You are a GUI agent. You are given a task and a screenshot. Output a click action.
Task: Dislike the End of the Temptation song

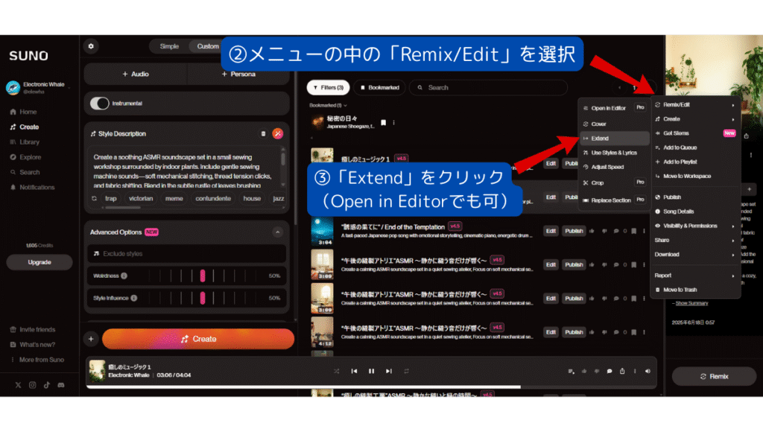[x=604, y=231]
